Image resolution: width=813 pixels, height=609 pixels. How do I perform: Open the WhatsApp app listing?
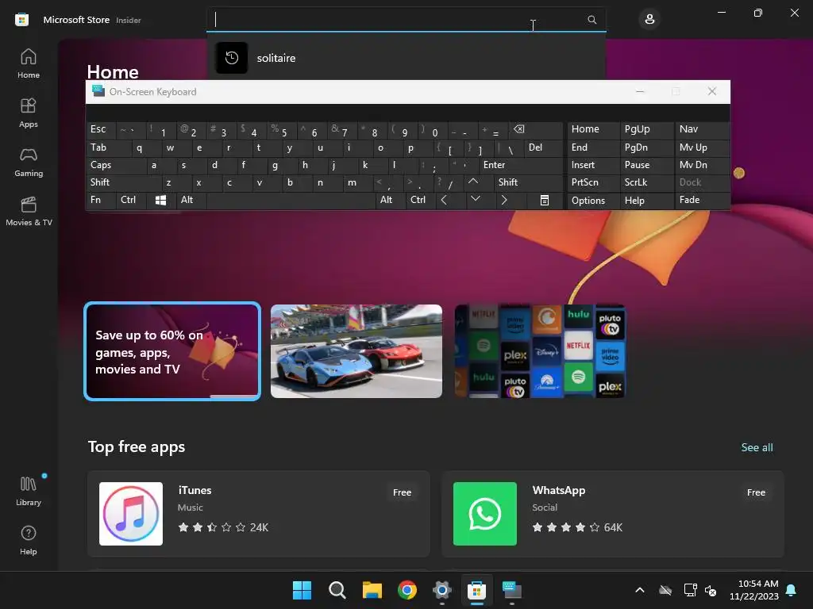[x=612, y=514]
